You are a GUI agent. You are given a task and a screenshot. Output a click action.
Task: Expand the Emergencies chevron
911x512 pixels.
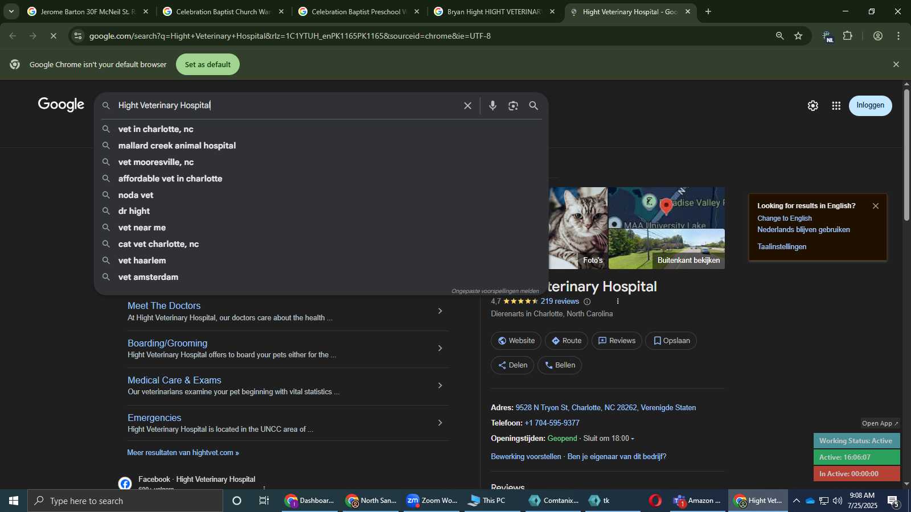(440, 423)
